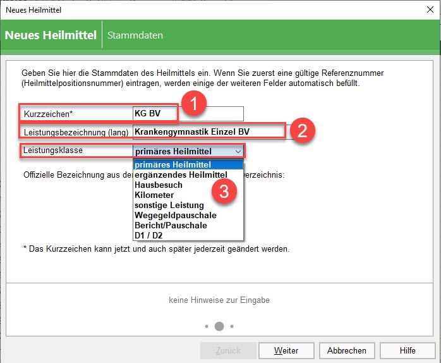Click the red step 3 marker
This screenshot has height=363, width=441.
click(x=224, y=192)
